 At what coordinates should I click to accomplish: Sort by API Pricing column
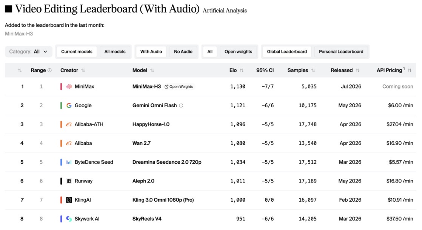[x=410, y=70]
